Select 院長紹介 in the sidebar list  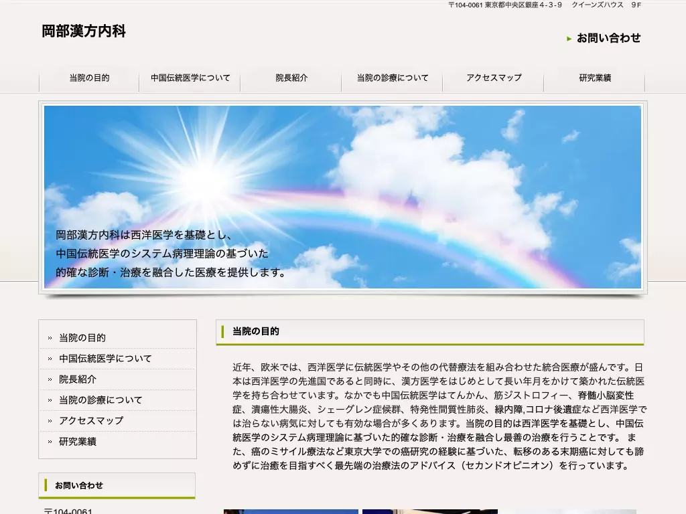click(78, 379)
